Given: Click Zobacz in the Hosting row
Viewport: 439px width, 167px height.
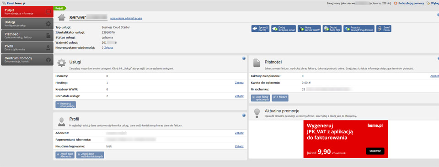Looking at the screenshot, I should pos(239,83).
